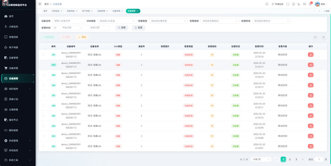The image size is (331, 166).
Task: Click the 导出 export button
Action: pyautogui.click(x=82, y=37)
